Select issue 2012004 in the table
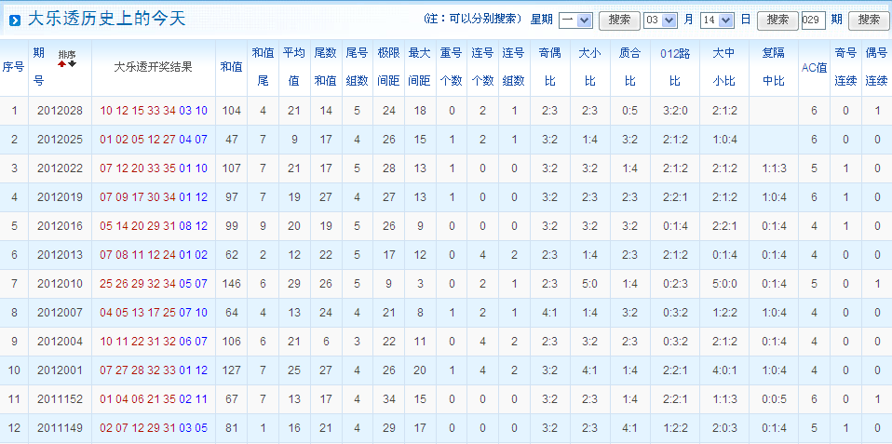Viewport: 892px width, 444px height. point(60,341)
